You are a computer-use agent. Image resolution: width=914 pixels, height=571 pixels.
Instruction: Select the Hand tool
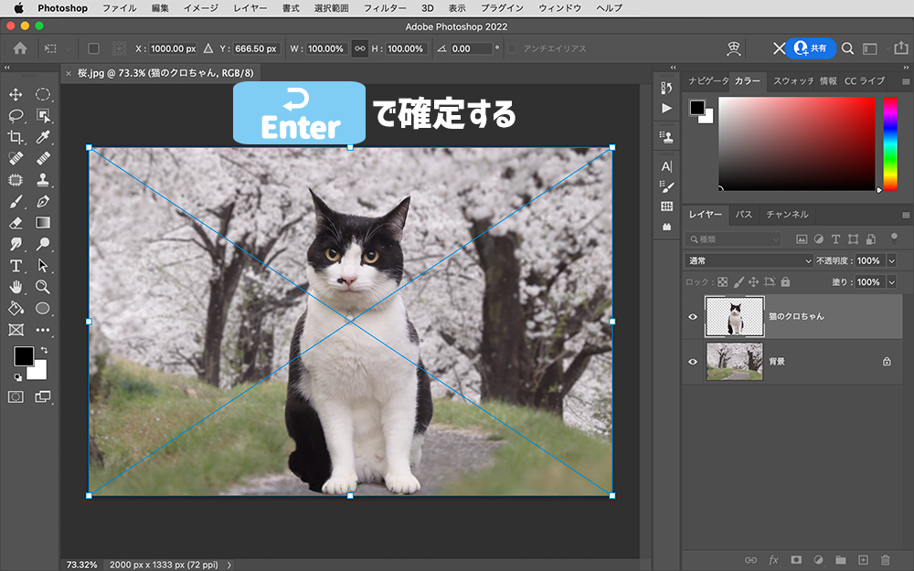[x=16, y=287]
